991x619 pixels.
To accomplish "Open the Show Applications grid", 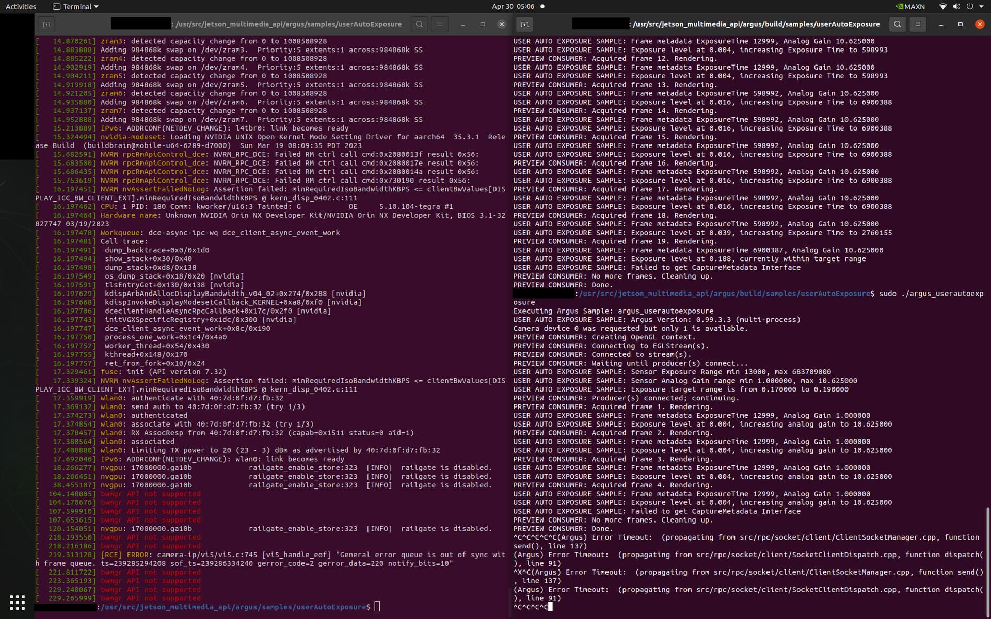I will tap(17, 602).
